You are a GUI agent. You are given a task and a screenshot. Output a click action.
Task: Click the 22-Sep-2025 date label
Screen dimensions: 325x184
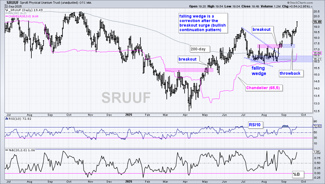click(13, 6)
